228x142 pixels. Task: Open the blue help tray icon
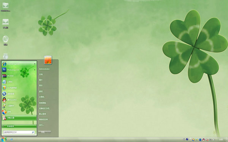tap(187, 139)
